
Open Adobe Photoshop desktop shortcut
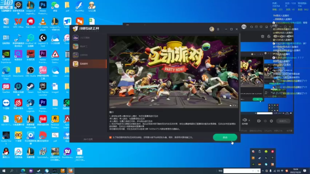pyautogui.click(x=43, y=8)
